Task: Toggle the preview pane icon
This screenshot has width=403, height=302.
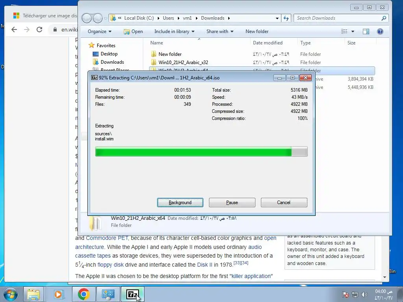Action: coord(366,31)
